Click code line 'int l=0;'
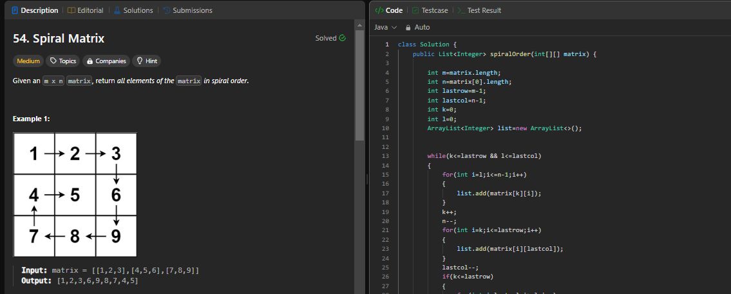Image resolution: width=731 pixels, height=294 pixels. [441, 119]
